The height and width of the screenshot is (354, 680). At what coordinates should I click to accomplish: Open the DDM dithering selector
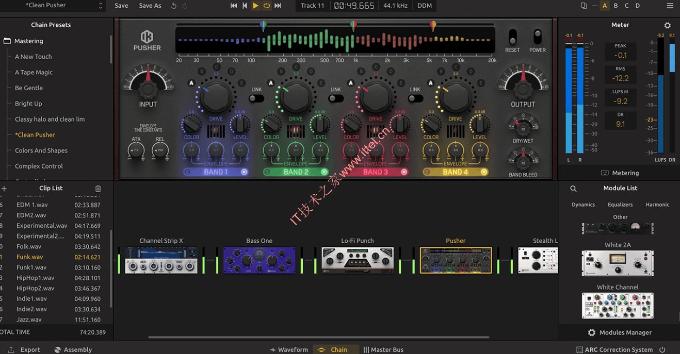point(425,6)
